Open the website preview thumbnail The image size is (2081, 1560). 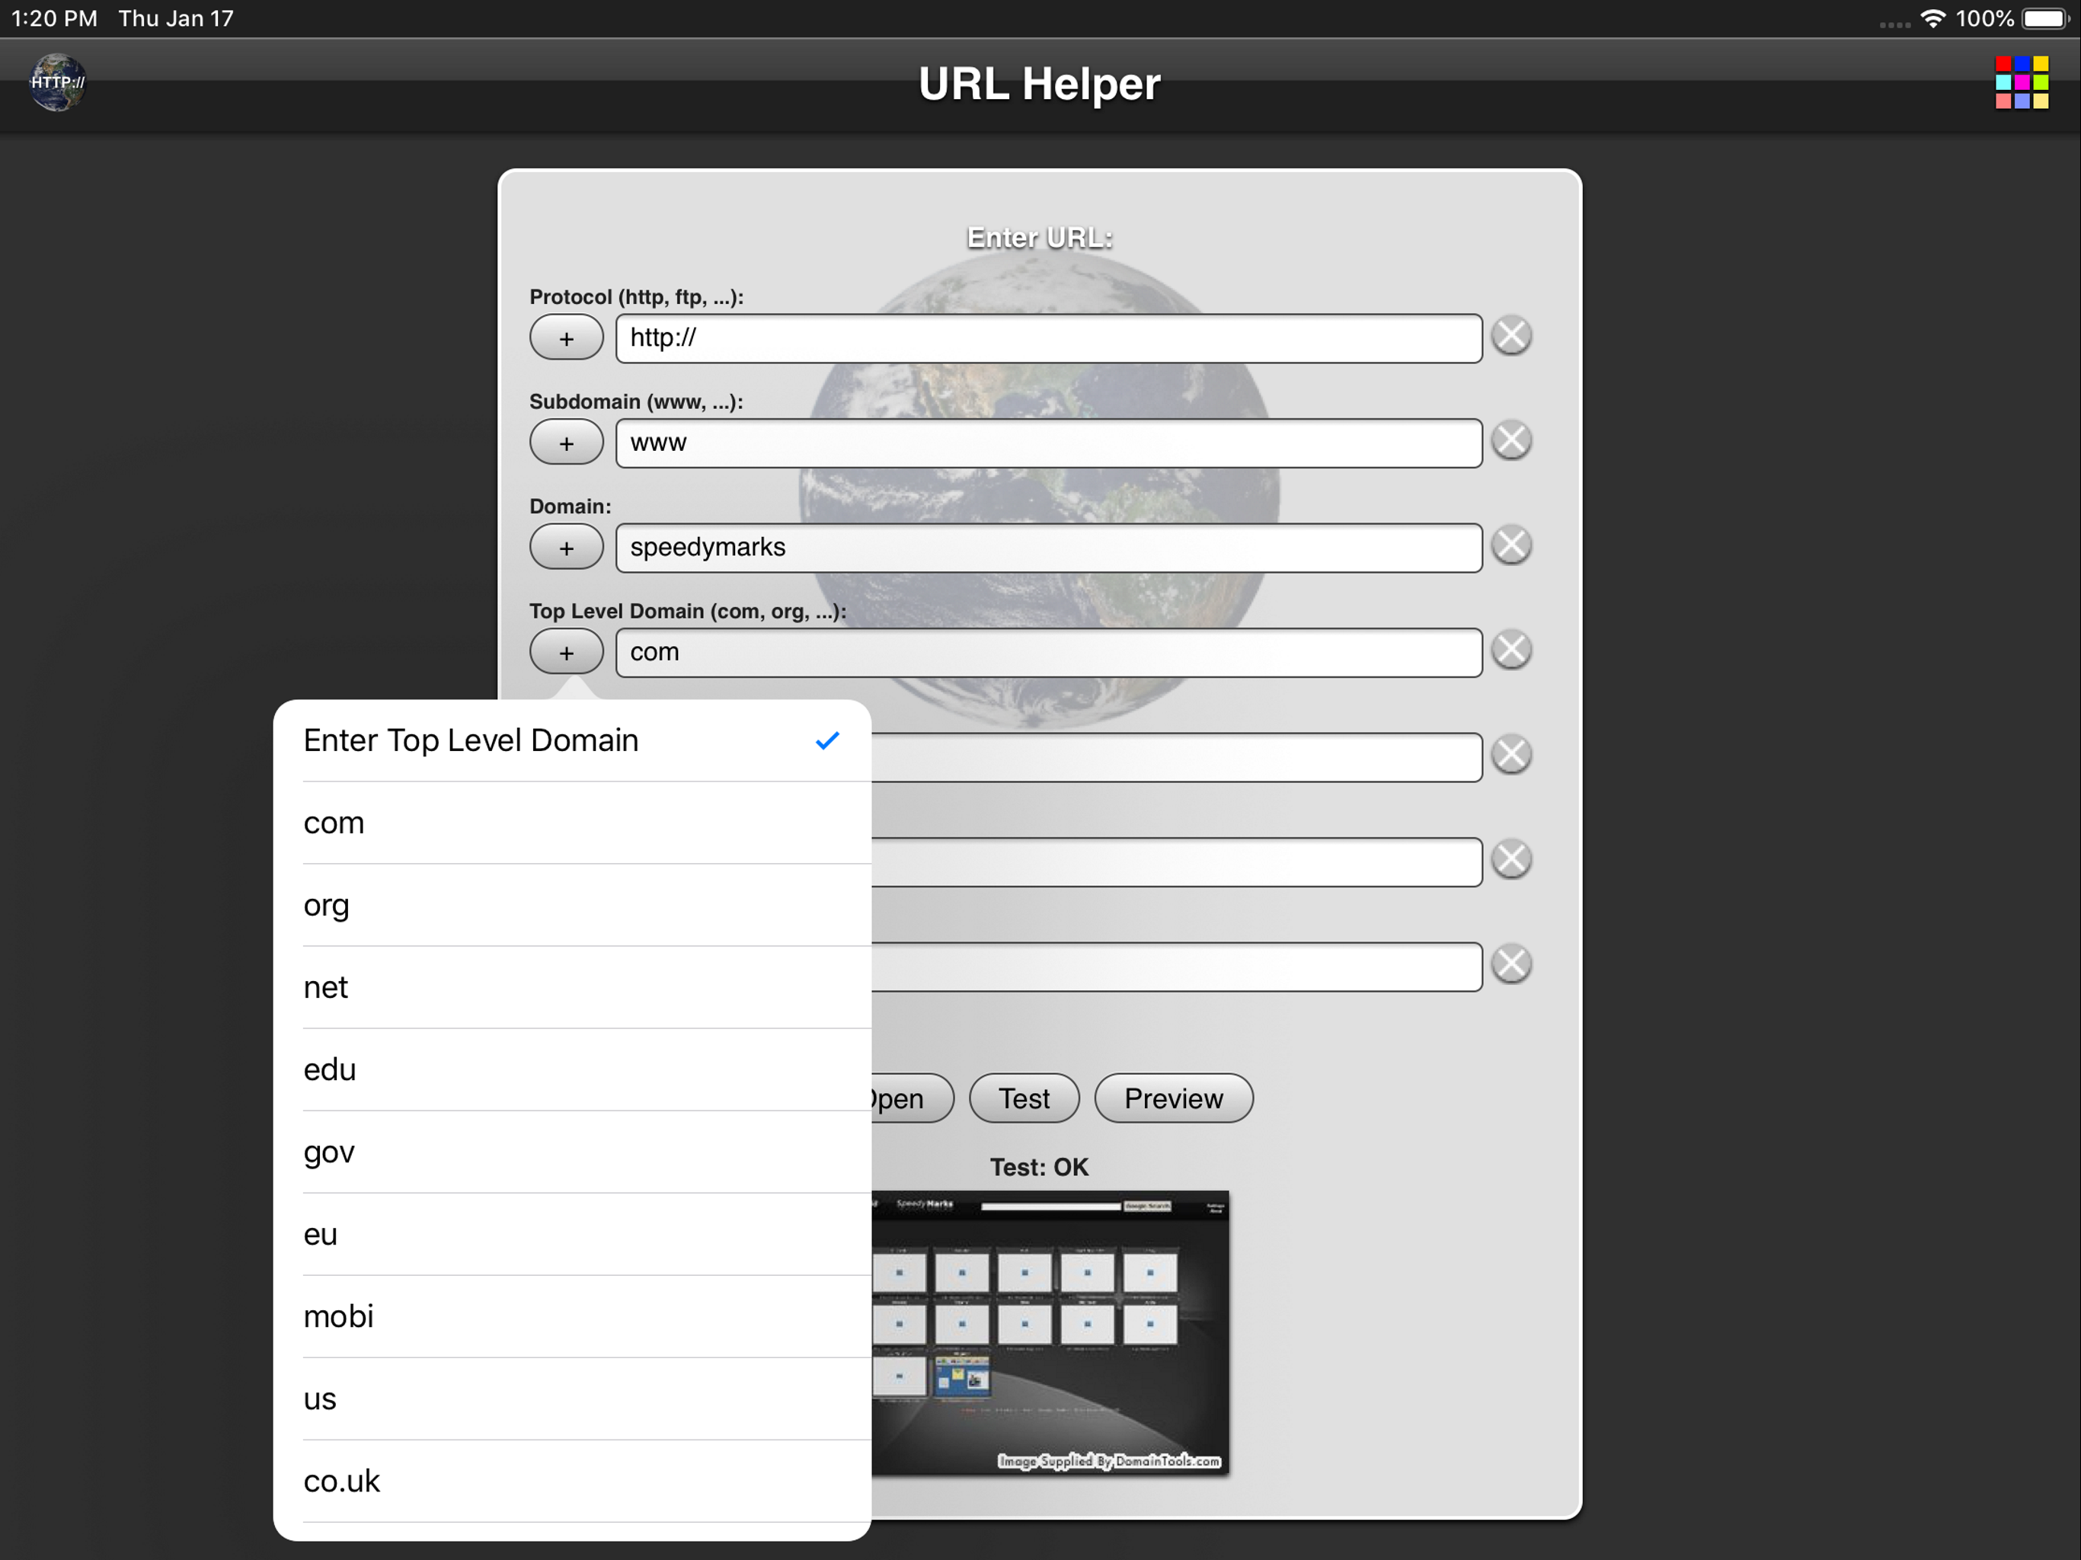click(1049, 1332)
